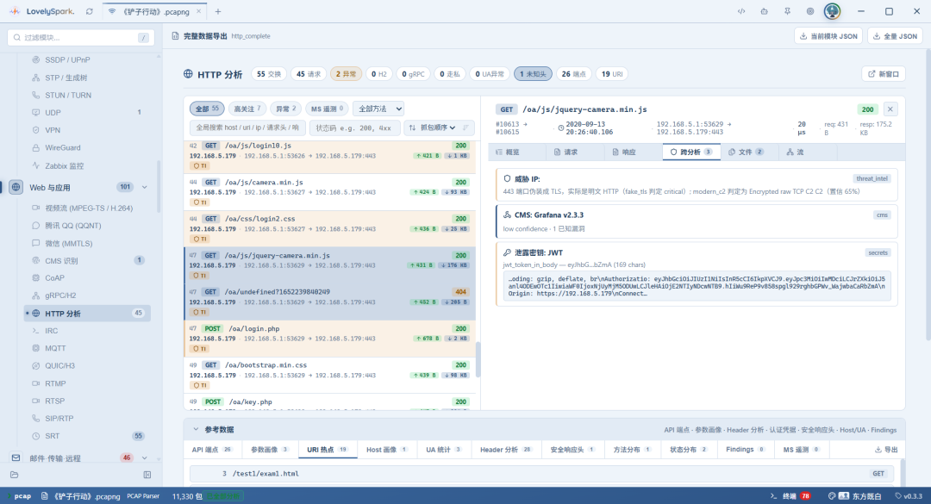Collapse the 参考数据 section chevron
The image size is (931, 504).
(196, 429)
